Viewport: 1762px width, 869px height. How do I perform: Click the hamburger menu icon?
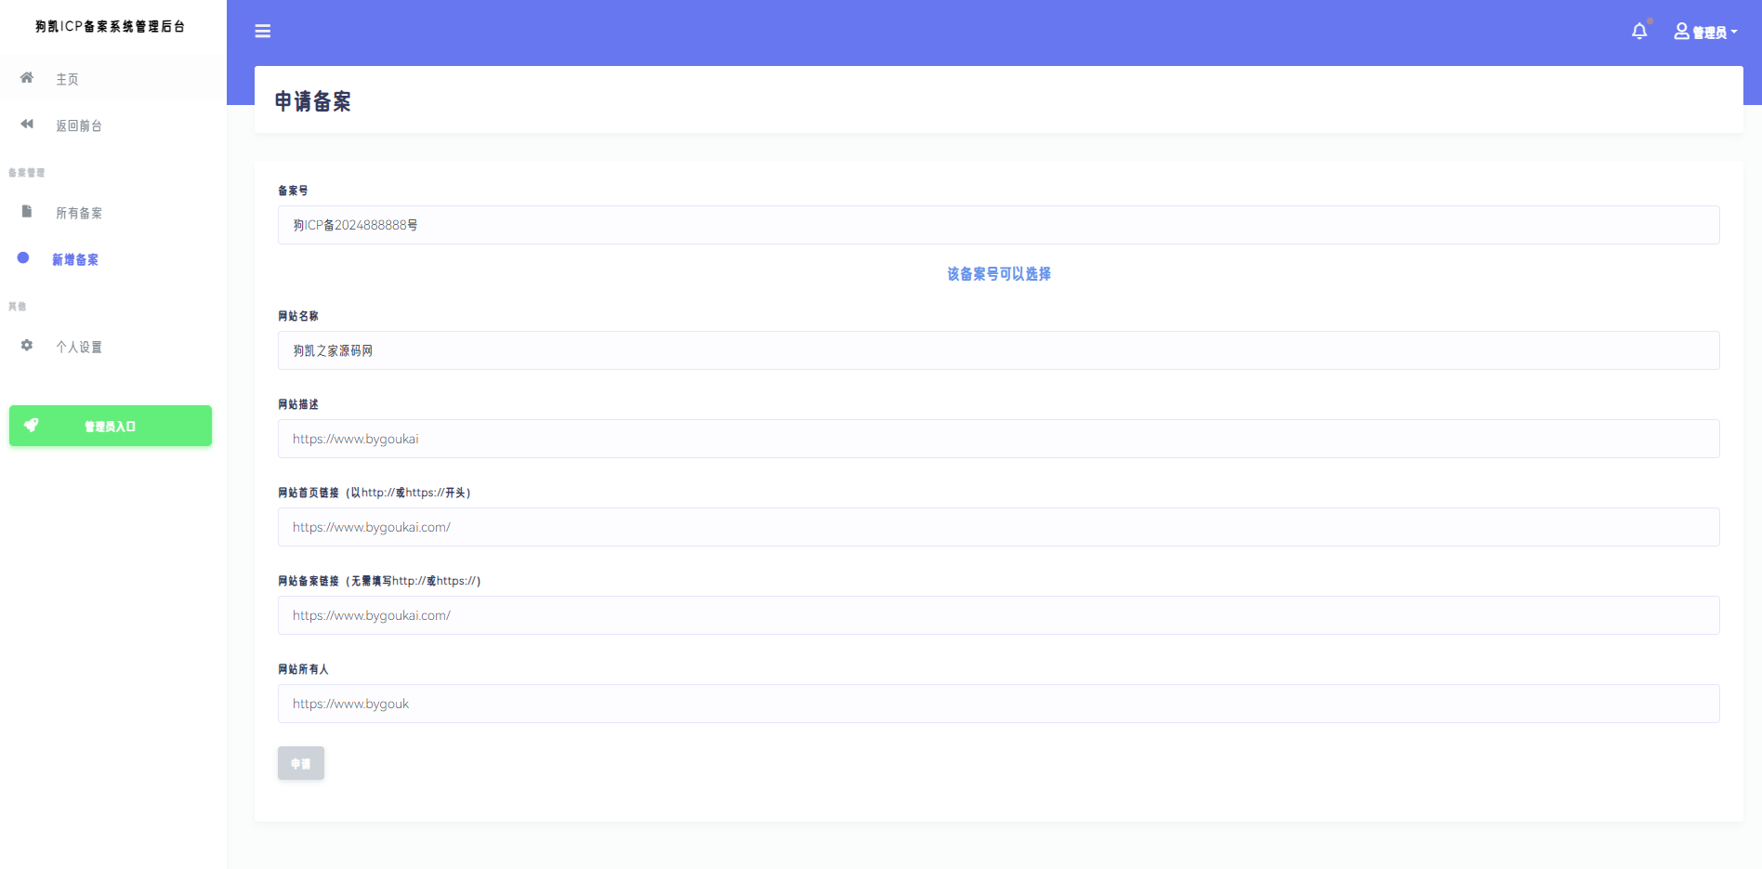tap(263, 32)
